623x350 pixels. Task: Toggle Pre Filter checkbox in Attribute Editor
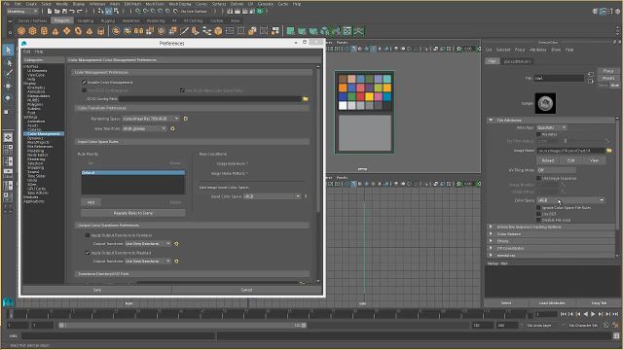click(538, 134)
